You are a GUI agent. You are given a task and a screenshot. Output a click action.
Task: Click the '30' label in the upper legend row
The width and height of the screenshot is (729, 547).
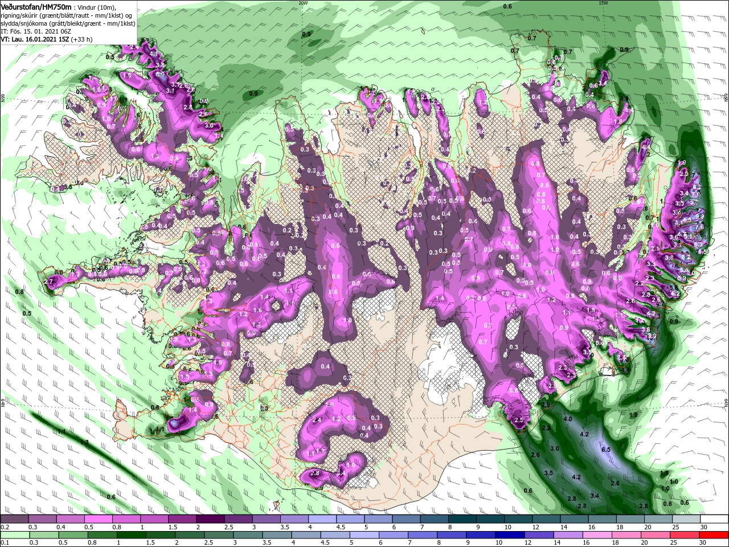point(704,527)
